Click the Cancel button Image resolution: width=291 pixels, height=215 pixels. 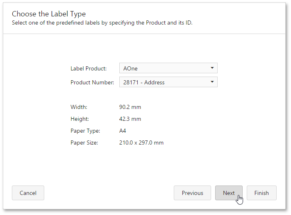tap(28, 193)
